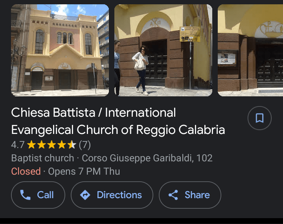Open photo of woman walking past entrance
The width and height of the screenshot is (283, 224).
[163, 51]
